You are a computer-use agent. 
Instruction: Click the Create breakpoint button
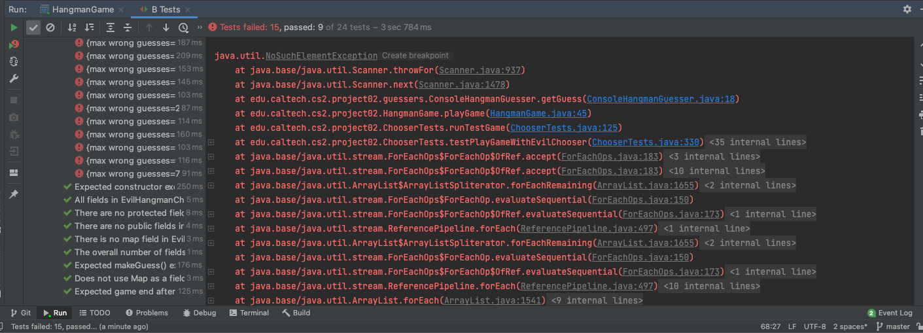pos(415,56)
